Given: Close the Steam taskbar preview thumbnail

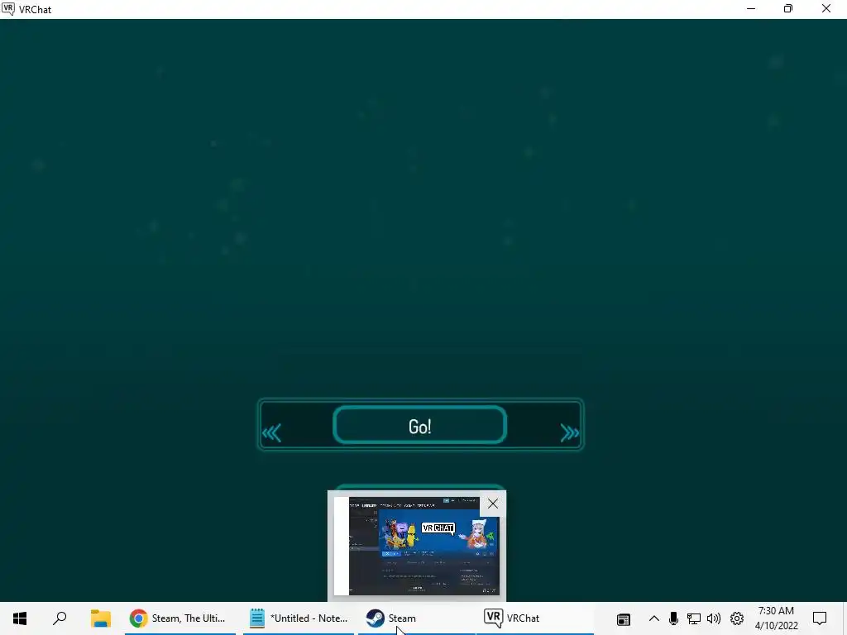Looking at the screenshot, I should [x=493, y=504].
